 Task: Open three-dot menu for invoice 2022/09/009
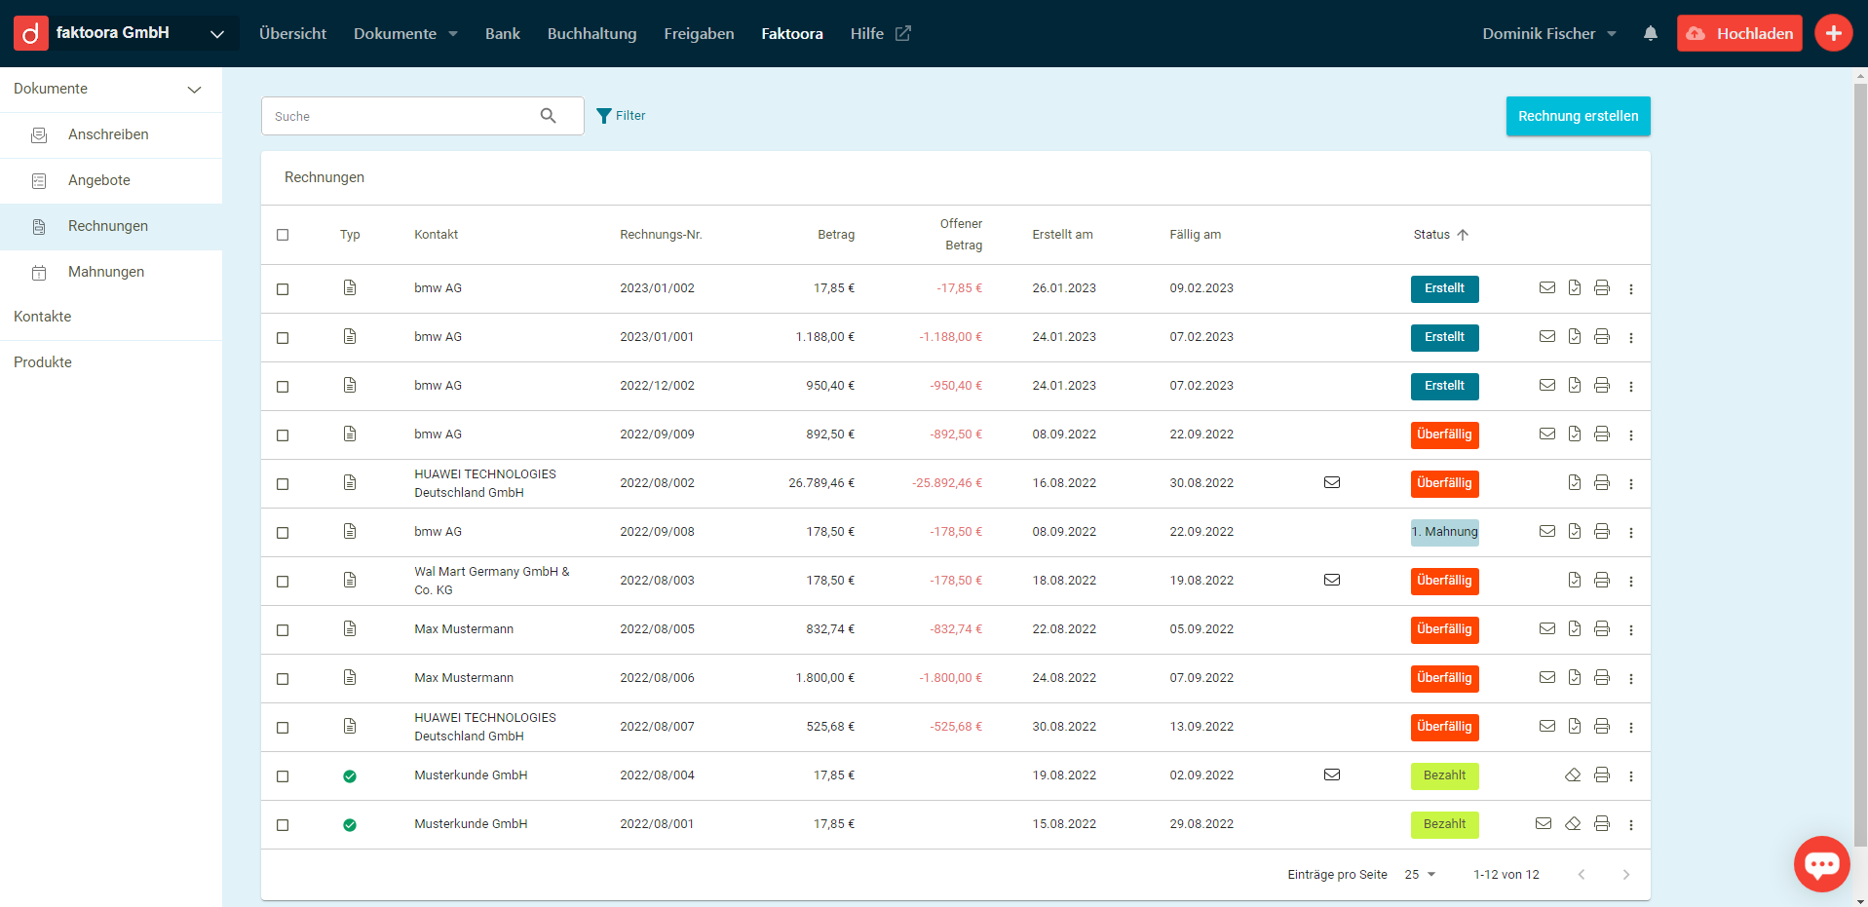[1630, 435]
